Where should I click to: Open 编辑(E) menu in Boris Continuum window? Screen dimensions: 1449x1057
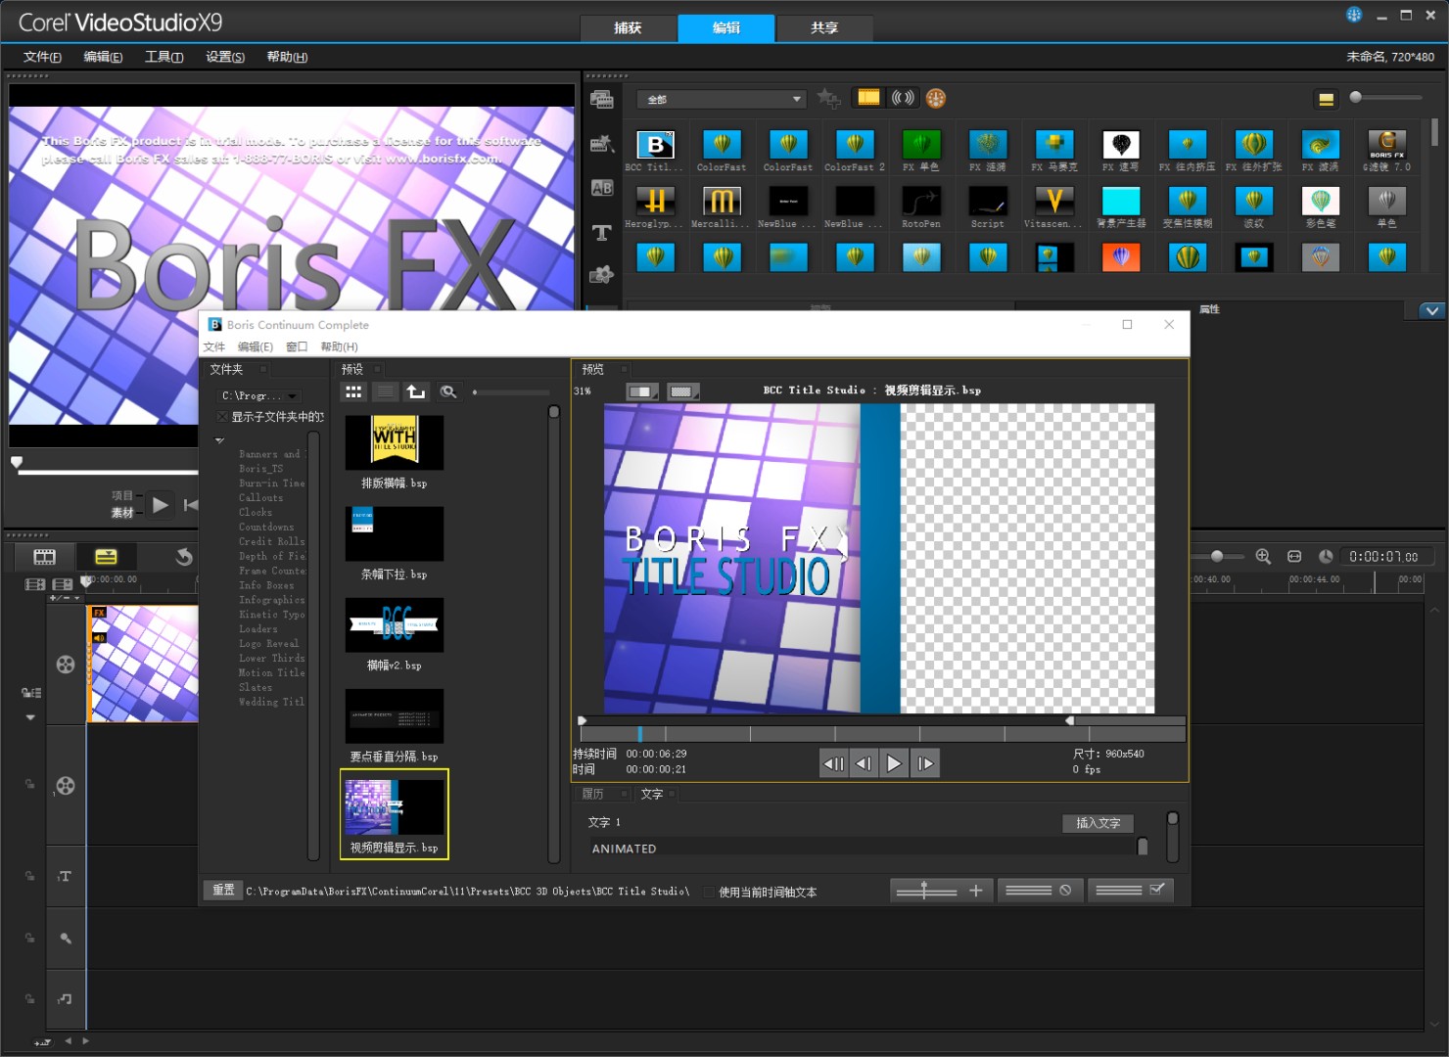pos(256,346)
